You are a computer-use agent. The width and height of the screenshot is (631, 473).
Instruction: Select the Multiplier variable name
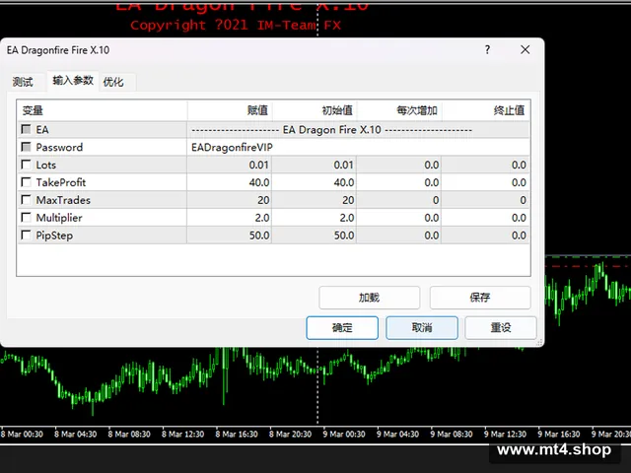point(59,218)
